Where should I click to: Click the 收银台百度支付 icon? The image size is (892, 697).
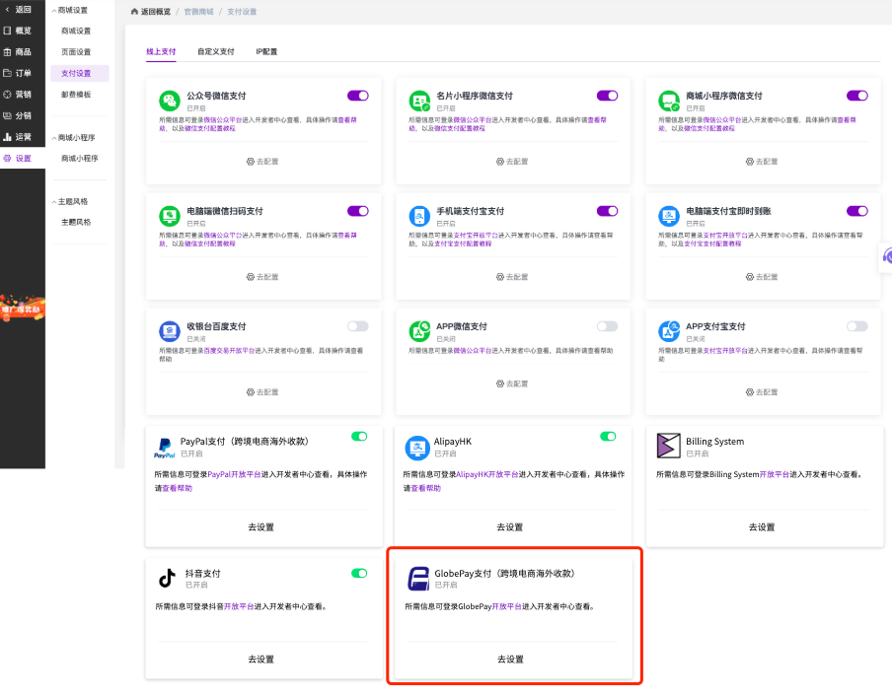point(170,331)
